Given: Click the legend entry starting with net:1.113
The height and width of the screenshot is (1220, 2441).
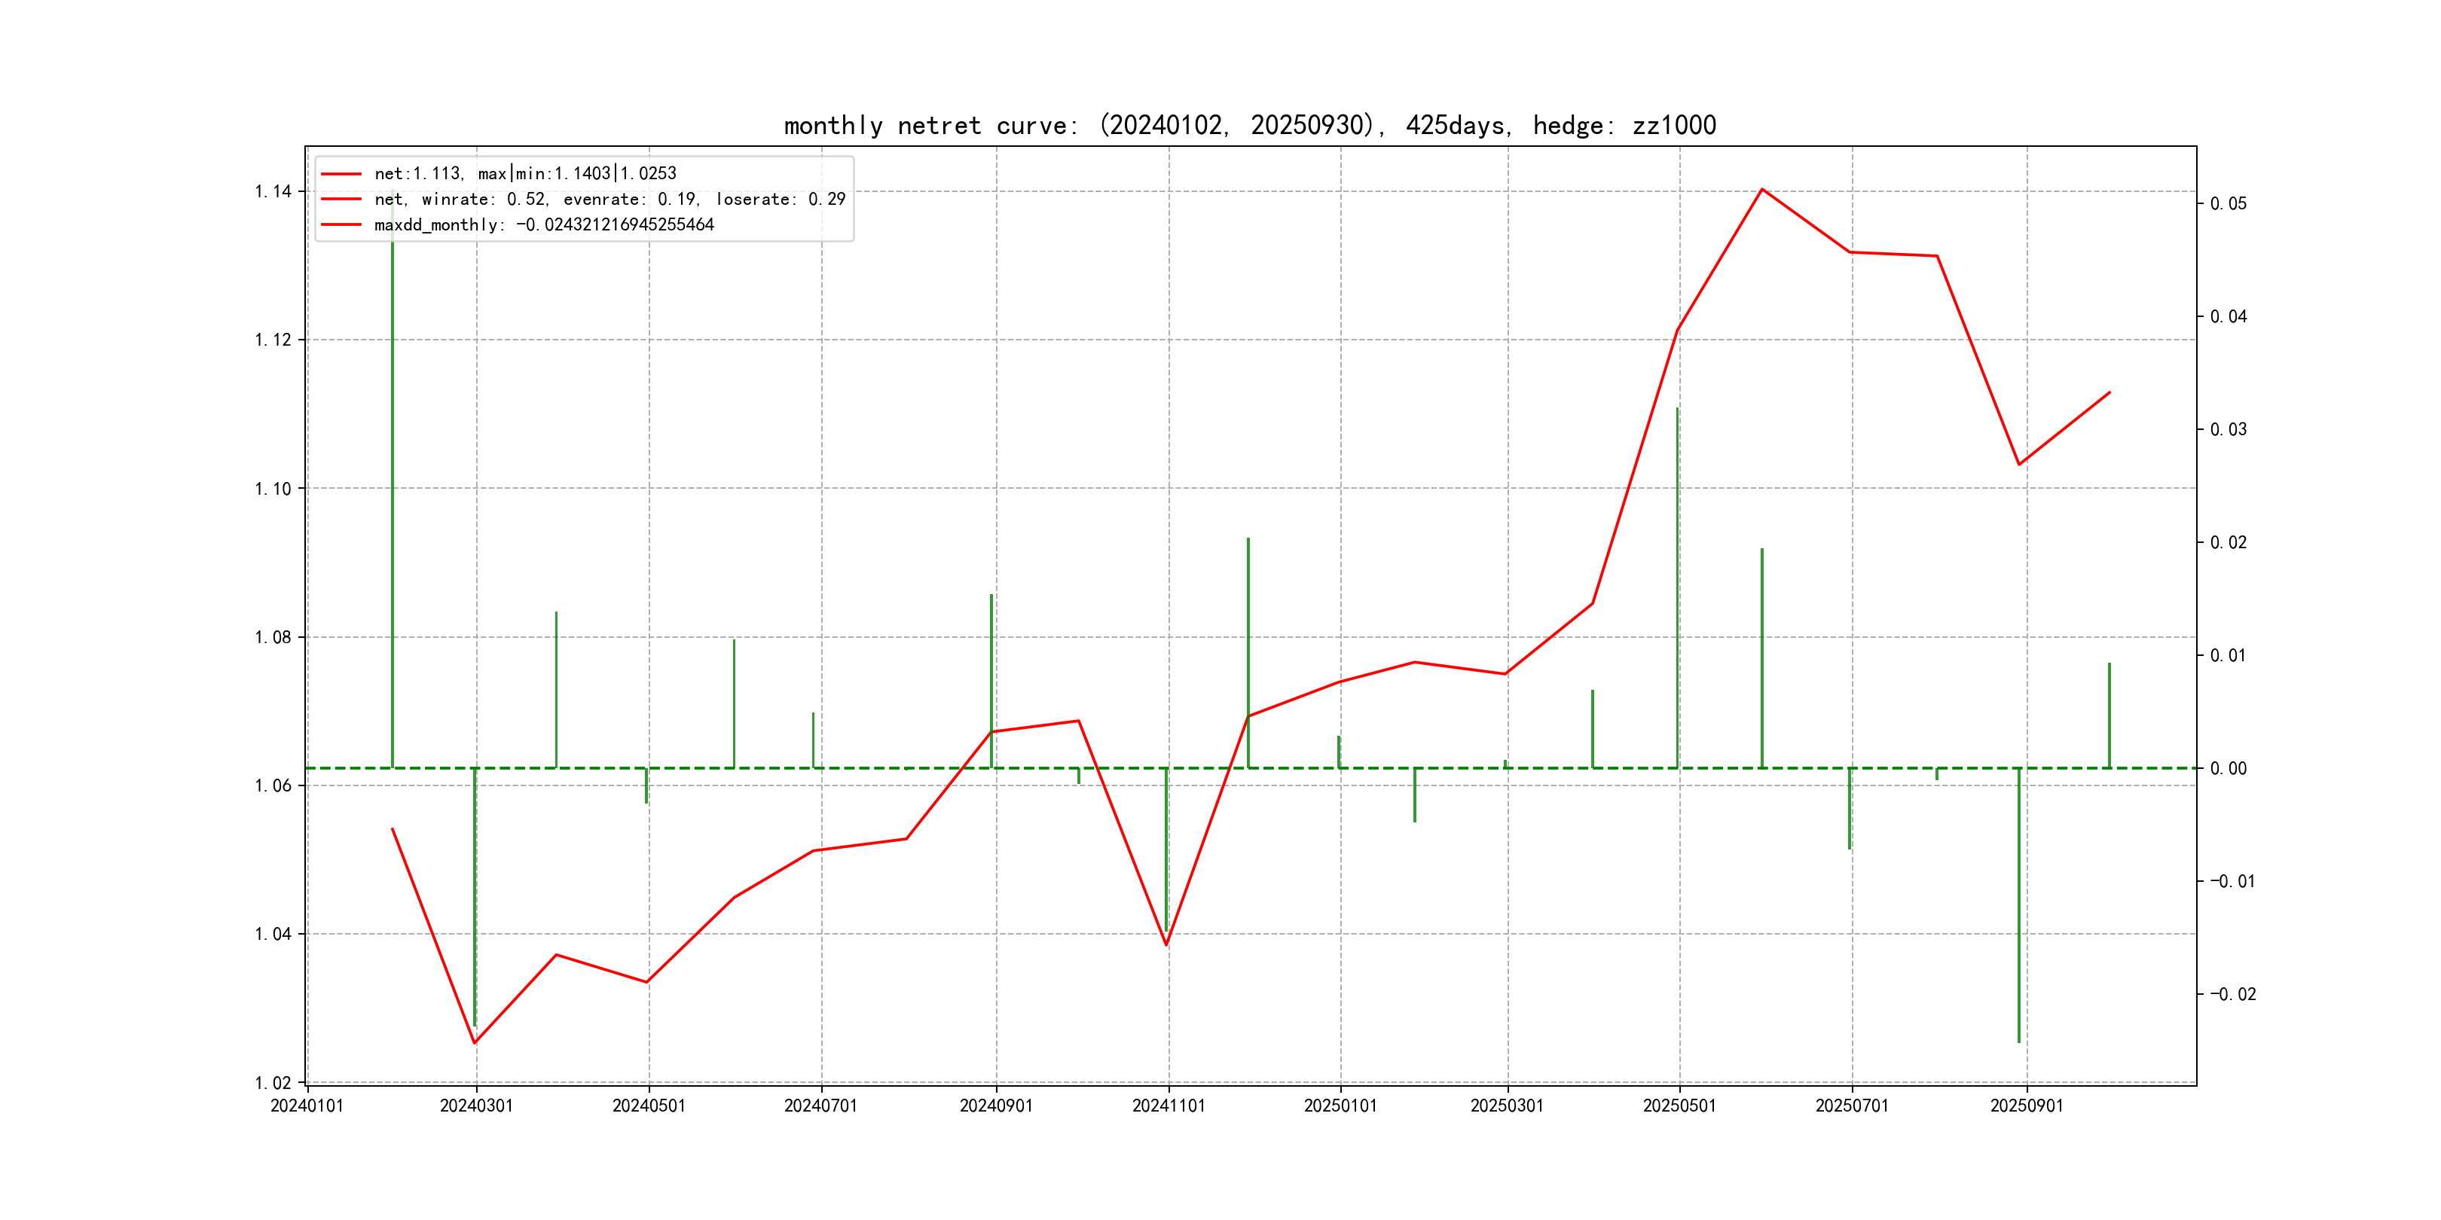Looking at the screenshot, I should tap(525, 173).
